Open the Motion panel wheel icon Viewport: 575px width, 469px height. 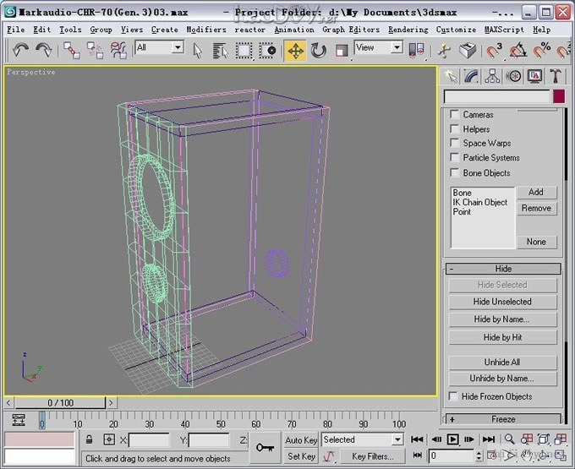pos(514,77)
